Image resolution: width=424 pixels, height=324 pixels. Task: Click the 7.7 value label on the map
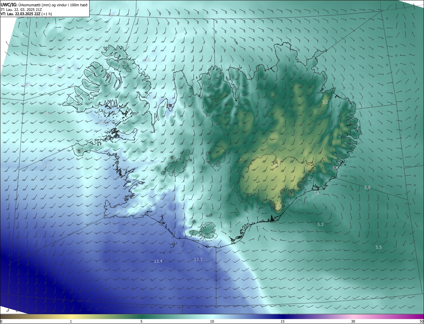tap(361, 107)
